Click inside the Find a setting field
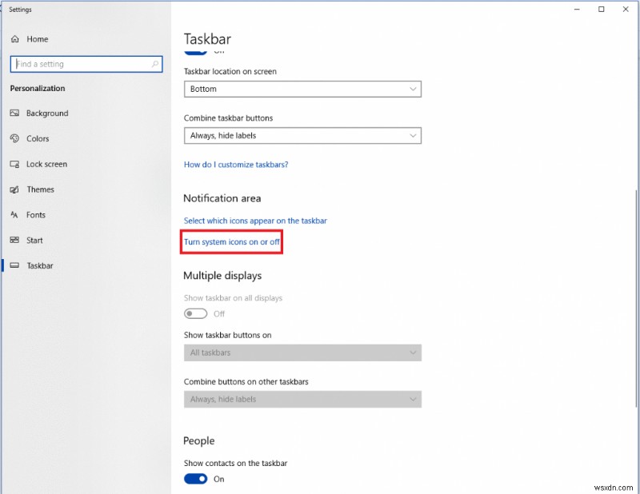The width and height of the screenshot is (640, 494). (80, 64)
